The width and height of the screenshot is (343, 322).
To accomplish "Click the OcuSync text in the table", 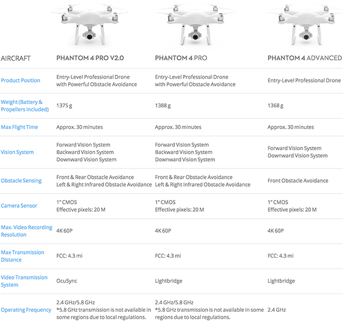I will [67, 281].
